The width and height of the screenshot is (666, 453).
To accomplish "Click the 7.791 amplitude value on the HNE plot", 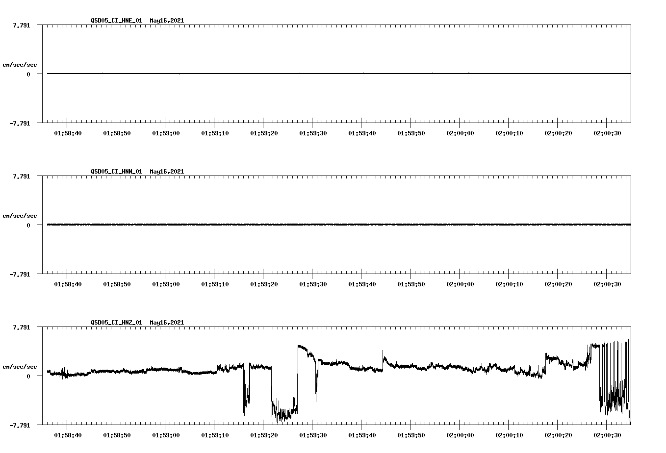I will pyautogui.click(x=22, y=25).
